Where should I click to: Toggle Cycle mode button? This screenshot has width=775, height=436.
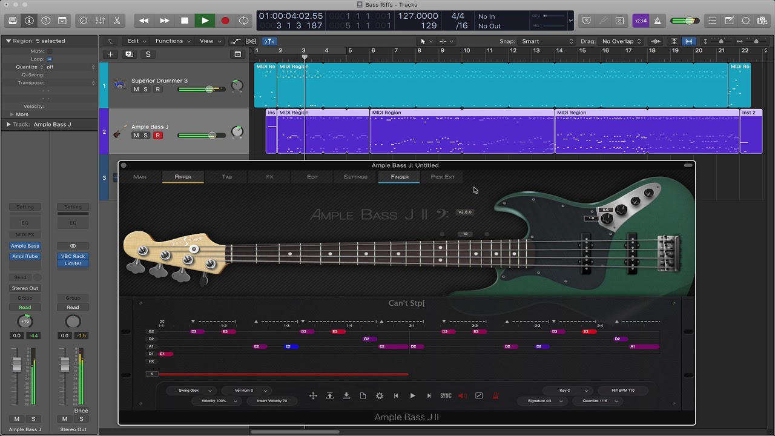click(244, 21)
